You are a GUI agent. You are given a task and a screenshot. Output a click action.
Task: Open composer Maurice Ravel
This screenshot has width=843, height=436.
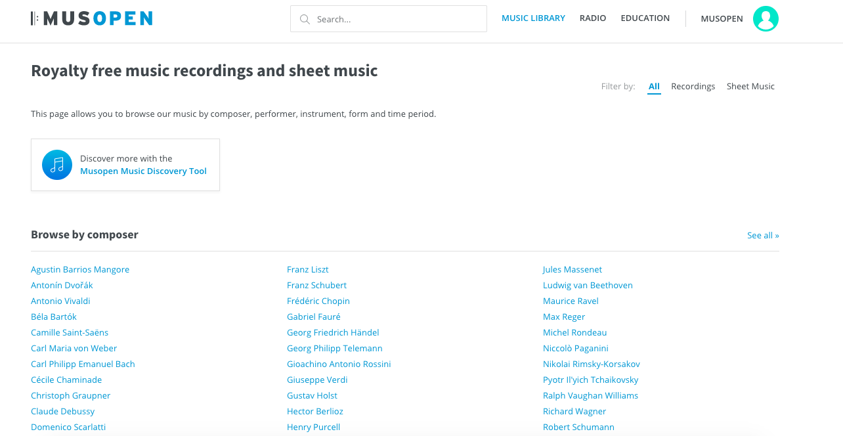click(571, 301)
